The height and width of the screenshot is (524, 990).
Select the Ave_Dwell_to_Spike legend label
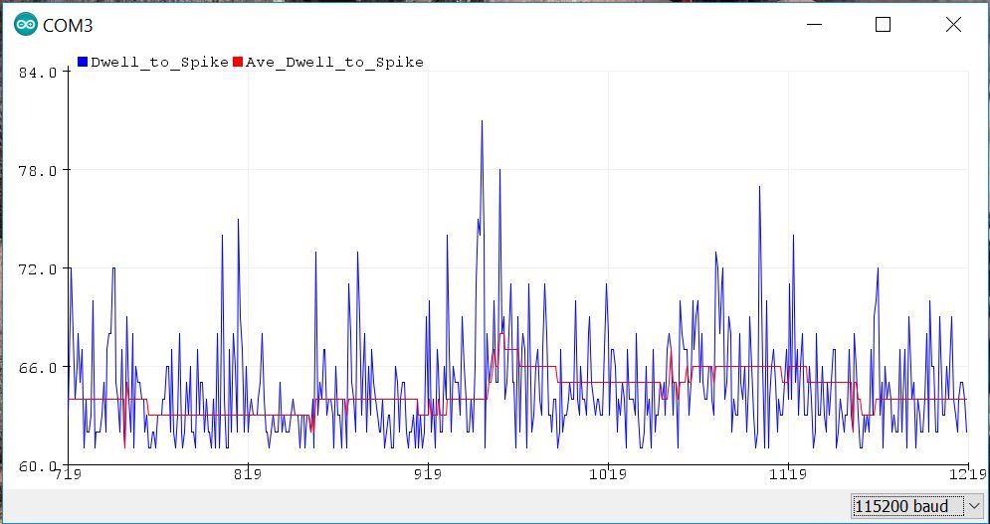click(333, 62)
